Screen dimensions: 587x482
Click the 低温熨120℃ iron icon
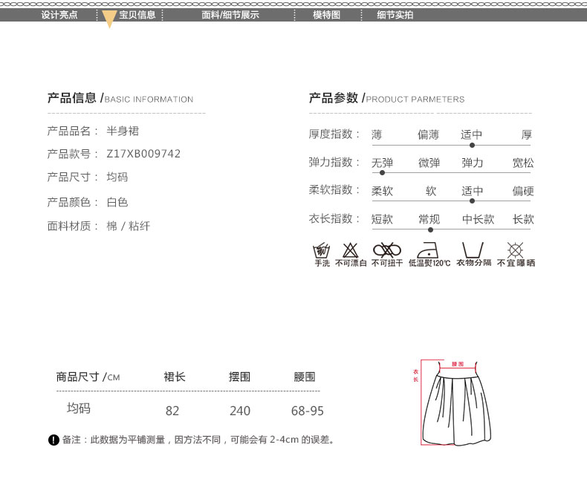coord(428,250)
